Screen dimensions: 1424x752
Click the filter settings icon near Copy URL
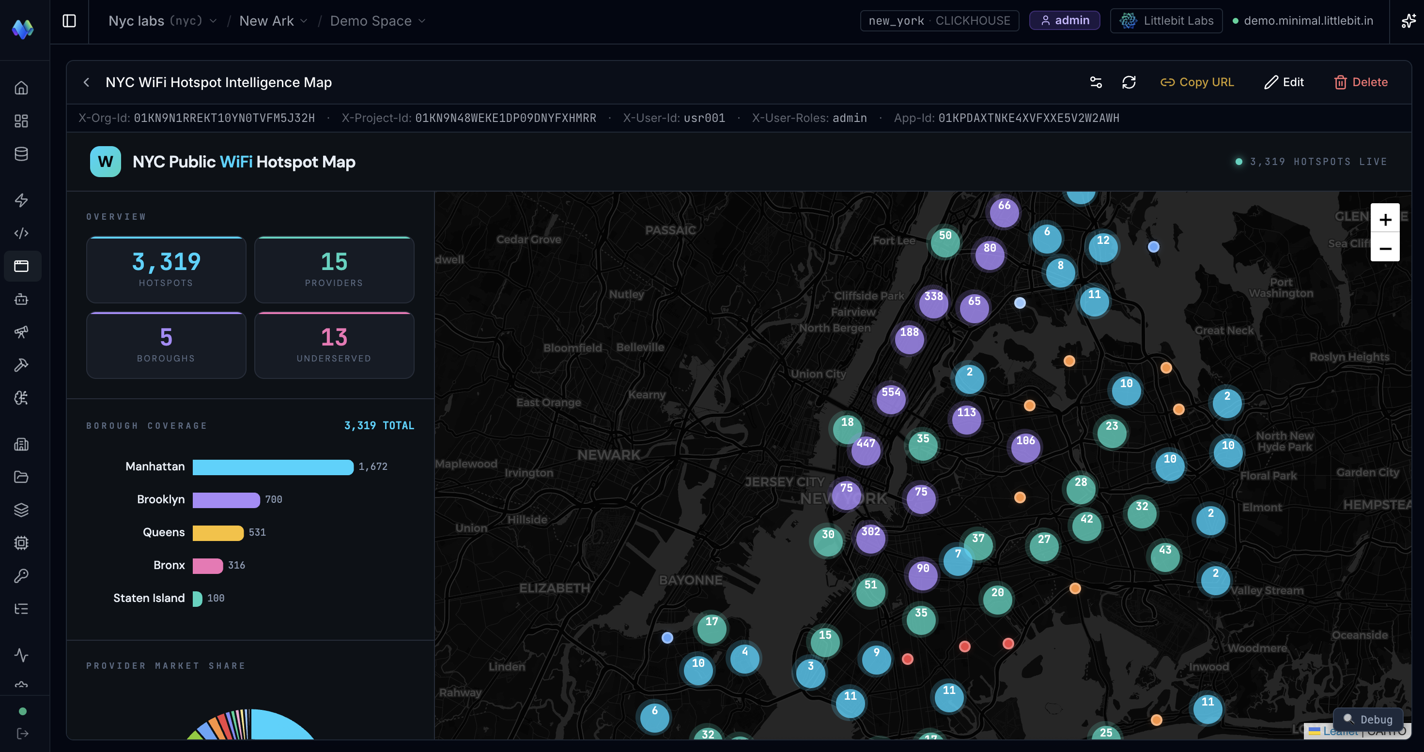click(x=1096, y=82)
